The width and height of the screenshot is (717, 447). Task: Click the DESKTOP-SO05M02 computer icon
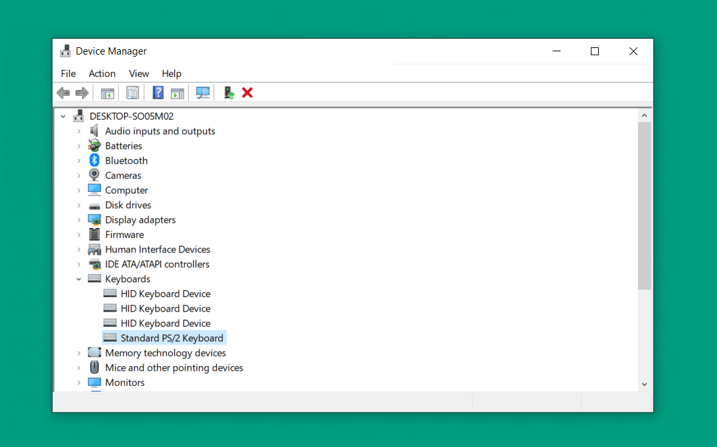(x=79, y=116)
